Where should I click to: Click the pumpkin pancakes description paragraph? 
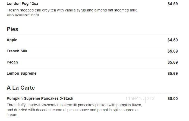(74, 110)
